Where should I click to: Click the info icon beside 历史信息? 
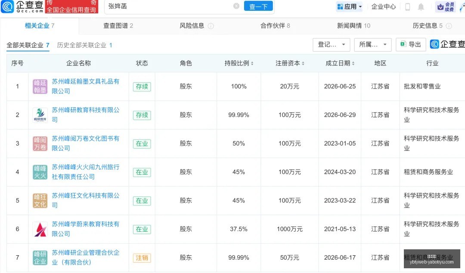click(x=449, y=26)
